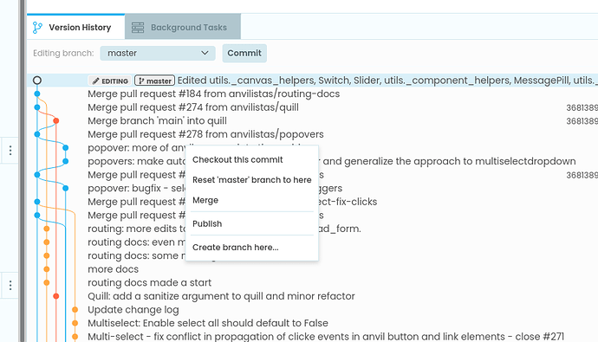Select 'Multi-select - fix conflict in propagation' commit
Viewport: 598px width, 342px height.
[x=326, y=337]
